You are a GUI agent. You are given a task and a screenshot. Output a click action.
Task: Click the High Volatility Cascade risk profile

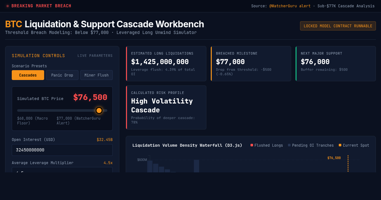pos(162,106)
